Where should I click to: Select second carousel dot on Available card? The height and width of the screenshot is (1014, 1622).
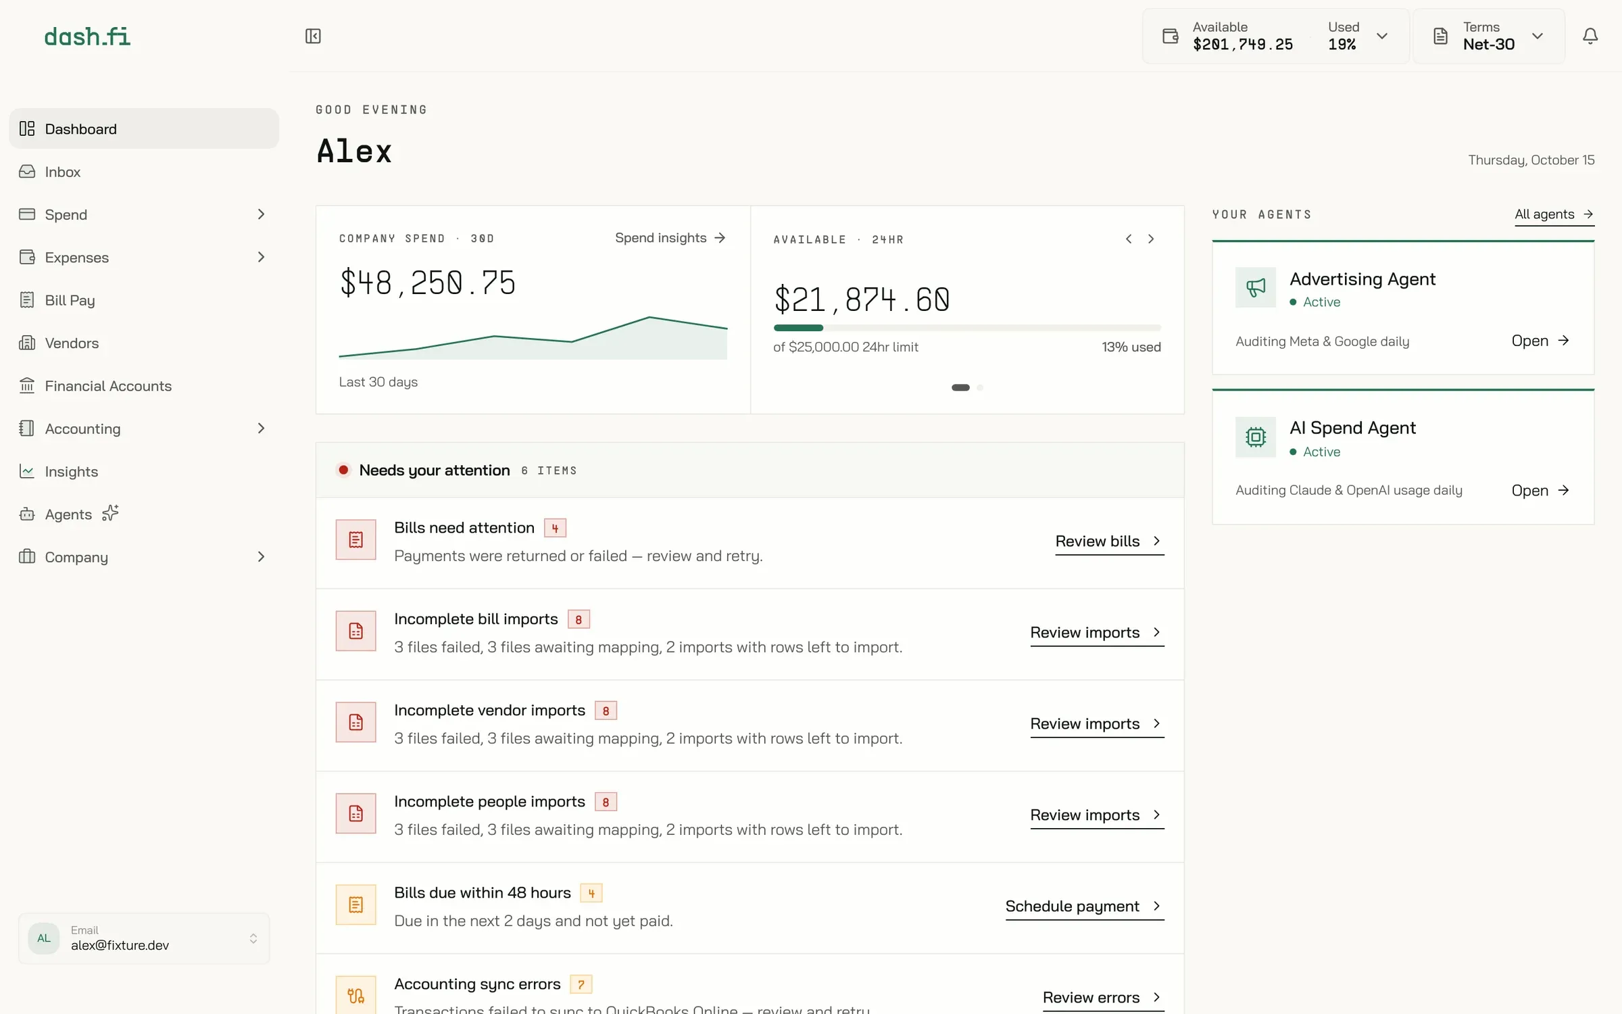(980, 387)
